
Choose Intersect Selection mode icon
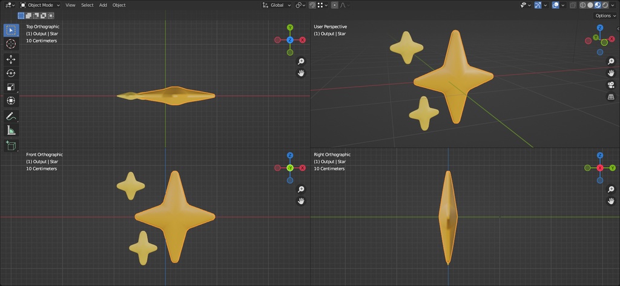[51, 16]
